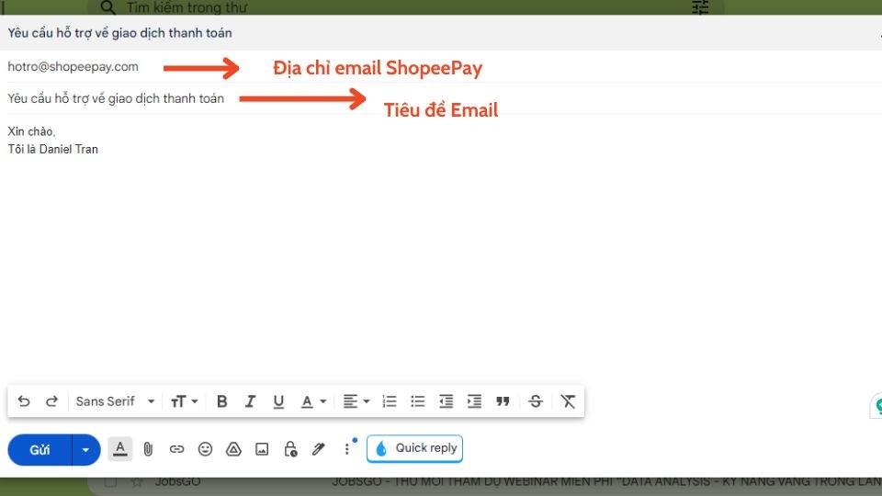This screenshot has height=496, width=882.
Task: Insert a bulleted list
Action: pyautogui.click(x=417, y=401)
